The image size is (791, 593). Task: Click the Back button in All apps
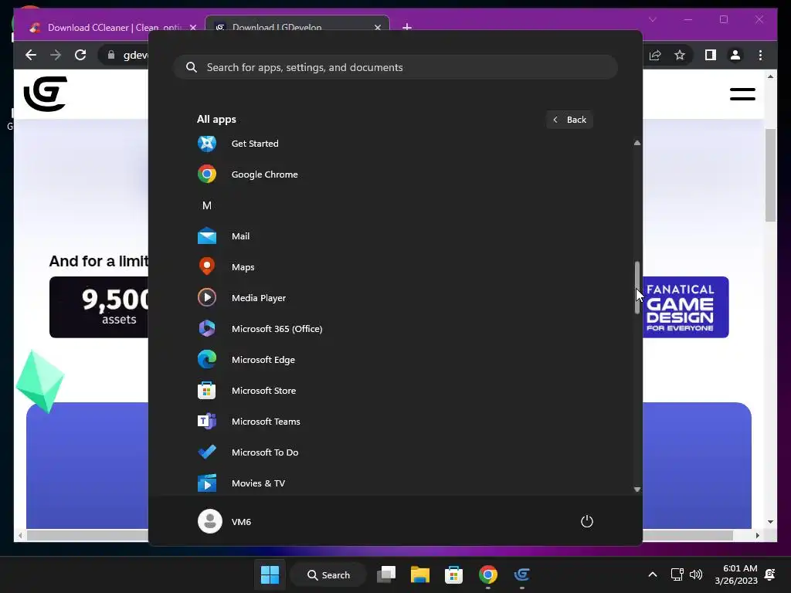point(569,120)
